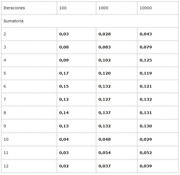Click the 0,127 value cell
Viewport: 180px width, 175px height.
coord(104,99)
